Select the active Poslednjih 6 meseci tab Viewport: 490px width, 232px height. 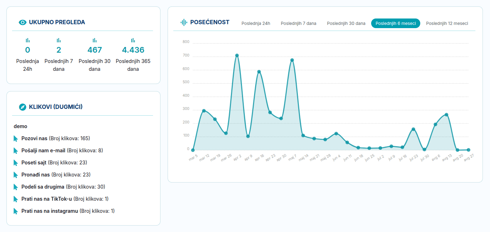[396, 23]
